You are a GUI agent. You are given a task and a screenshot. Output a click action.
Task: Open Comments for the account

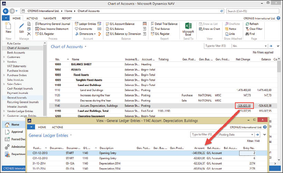pyautogui.click(x=84, y=29)
